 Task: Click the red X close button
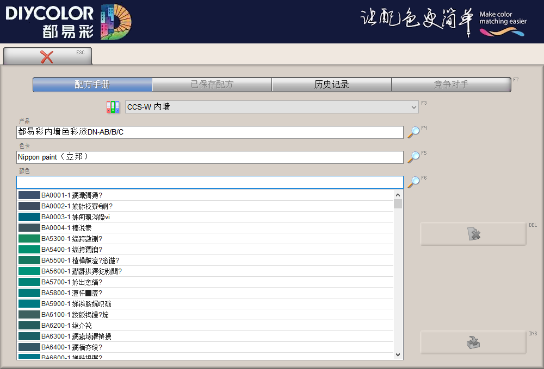47,56
